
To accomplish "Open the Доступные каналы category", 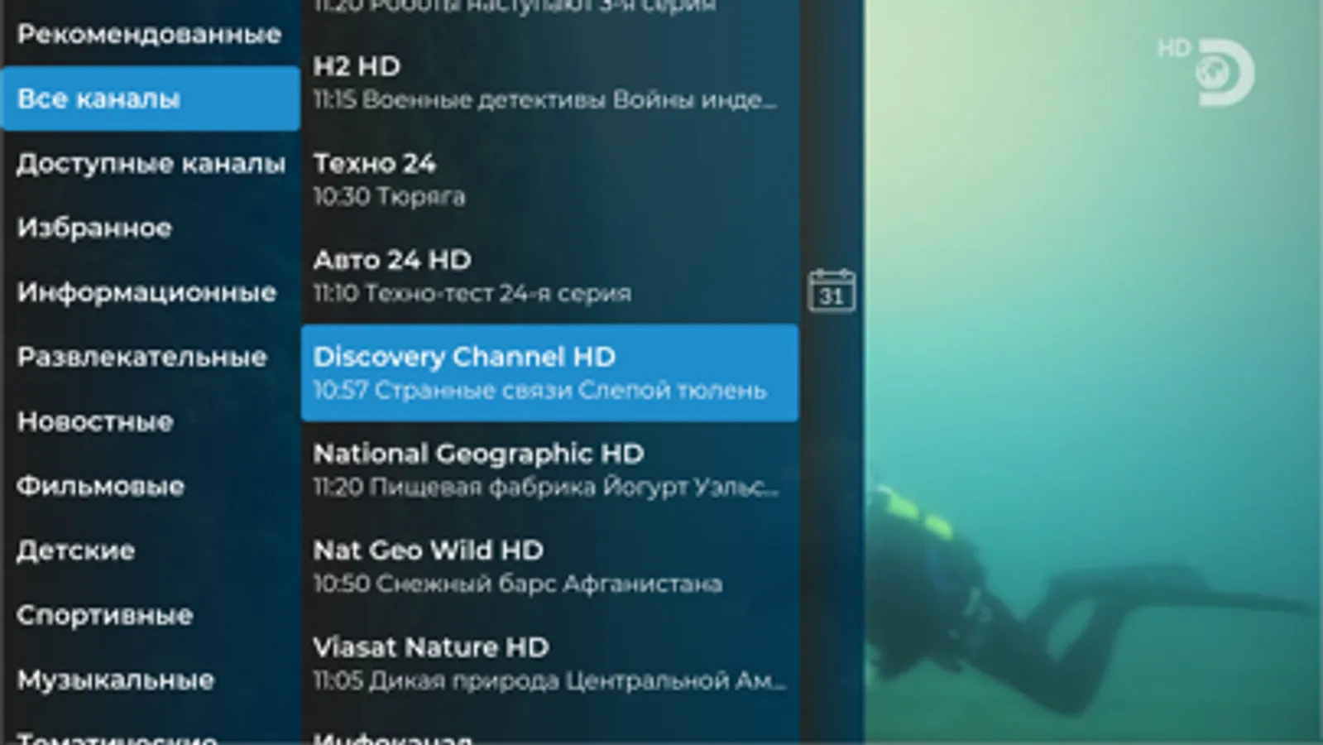I will (x=150, y=163).
